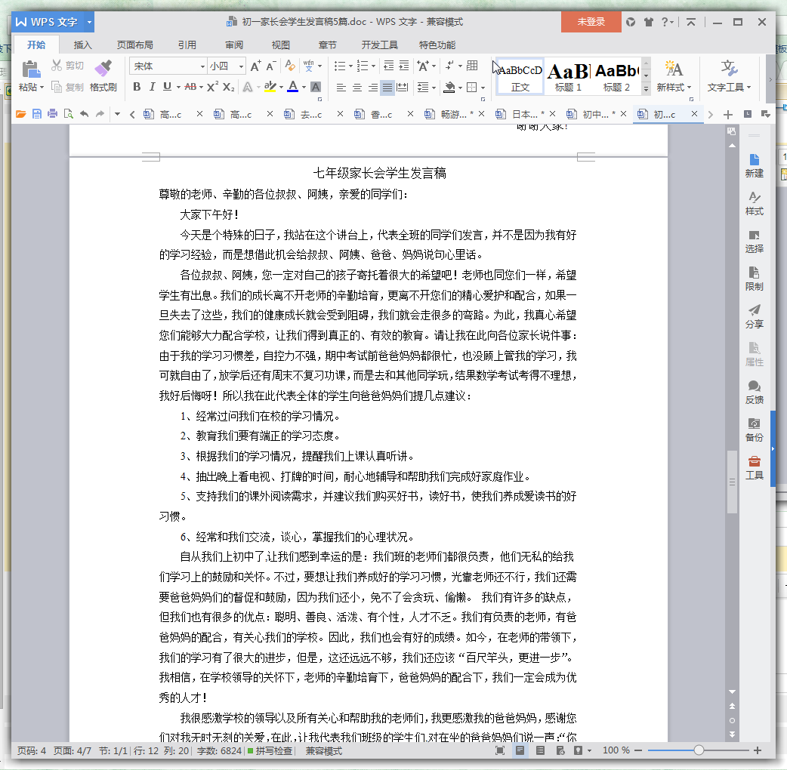Click the zoom in plus button
The height and width of the screenshot is (770, 787).
pyautogui.click(x=758, y=750)
